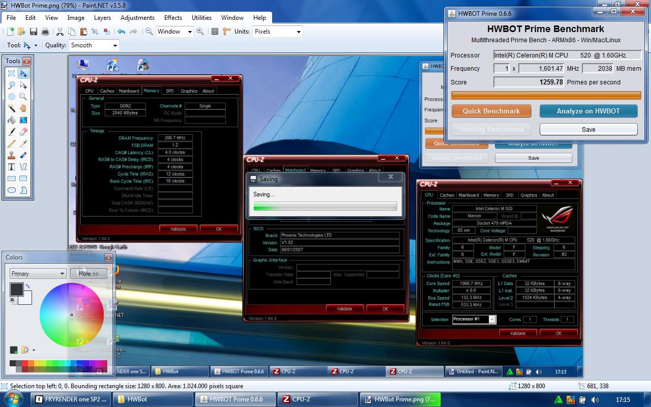The image size is (651, 407).
Task: Click the Processor field in HWBOT Prime
Action: tap(568, 55)
